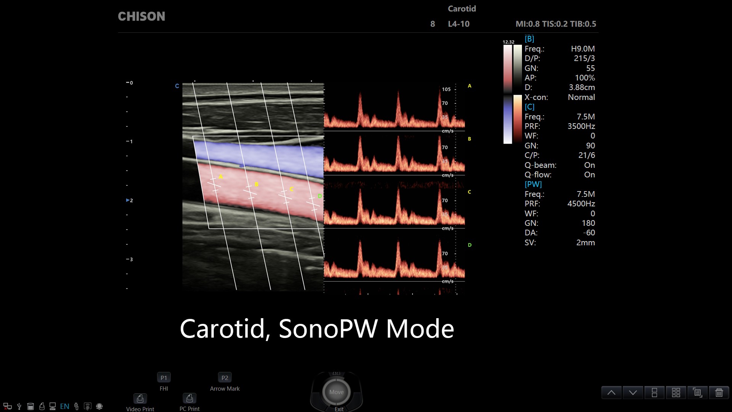Click the PC Print icon
The height and width of the screenshot is (412, 732).
[189, 398]
